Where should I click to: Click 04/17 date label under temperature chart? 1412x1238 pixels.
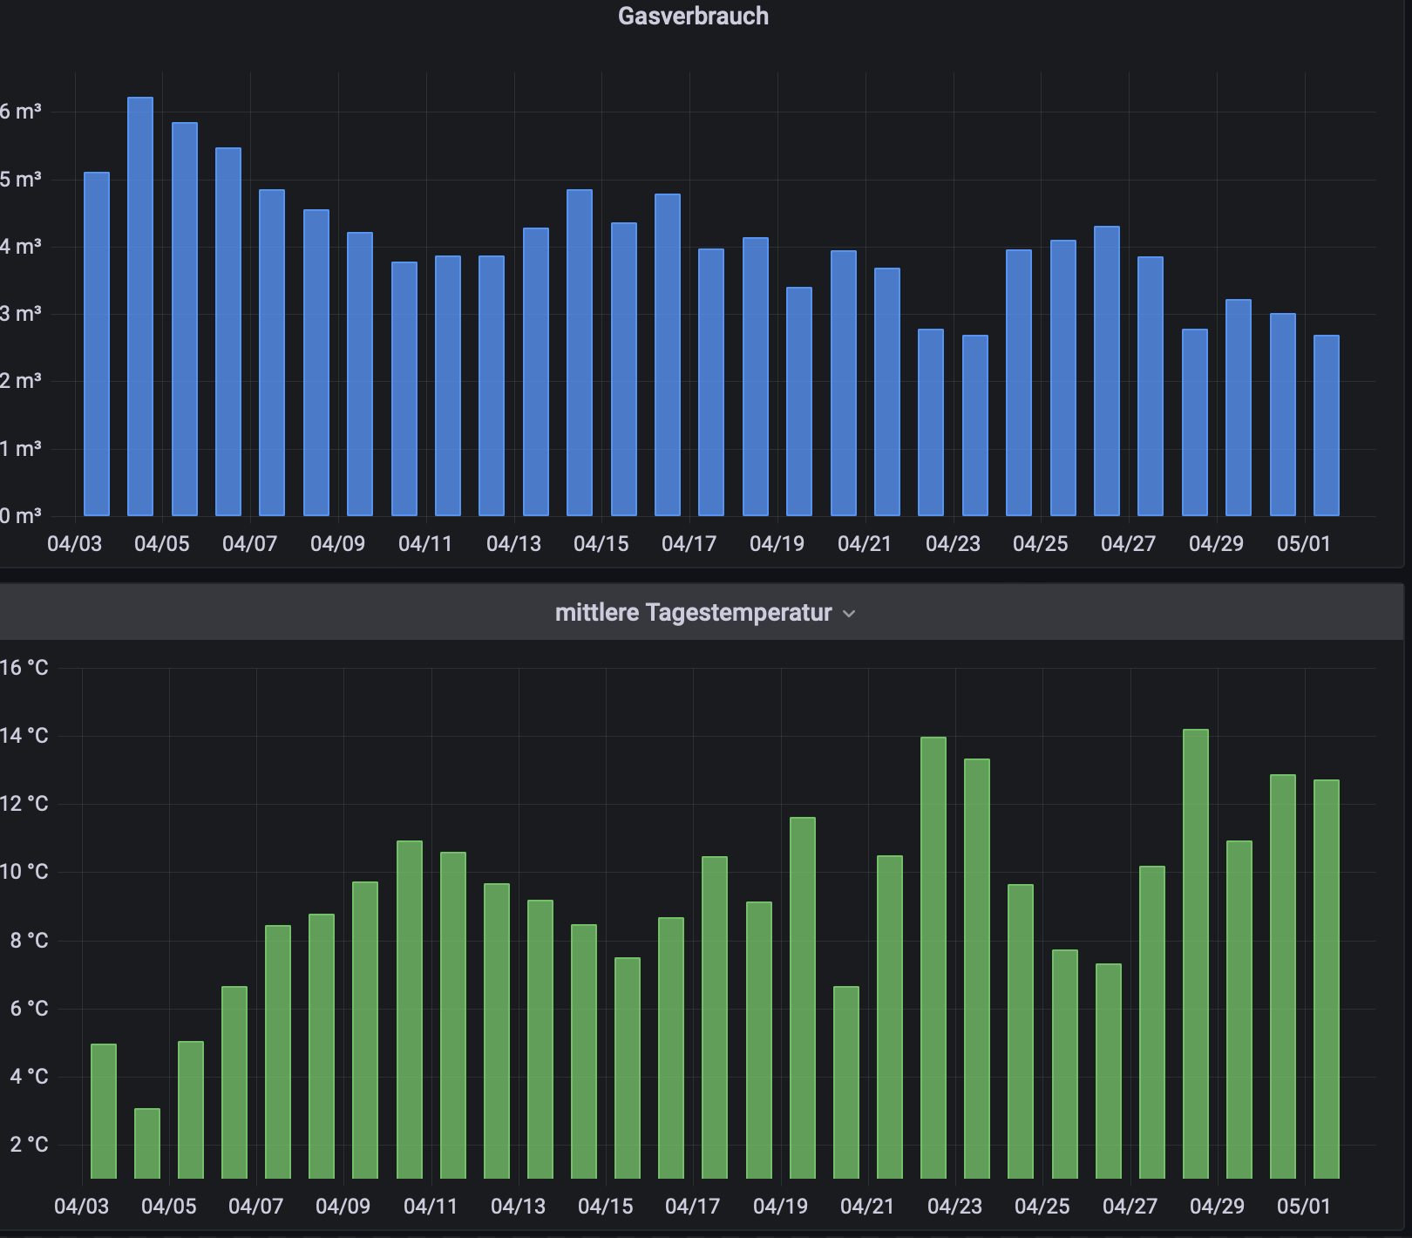(692, 1207)
